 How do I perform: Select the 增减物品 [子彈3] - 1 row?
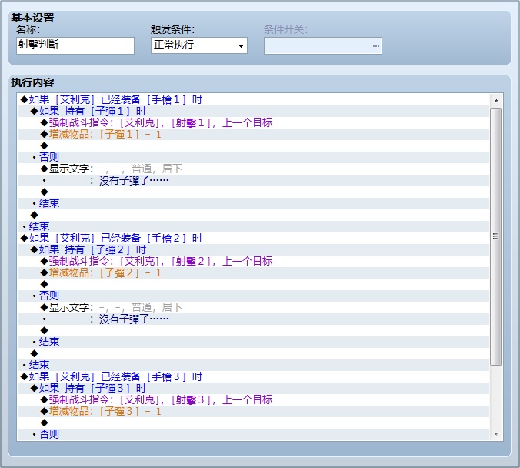point(253,411)
